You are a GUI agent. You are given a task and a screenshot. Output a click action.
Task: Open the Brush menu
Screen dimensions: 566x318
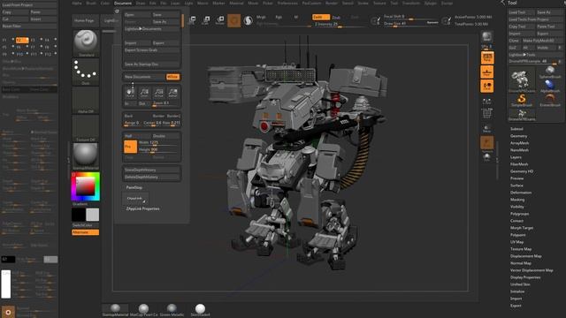[91, 4]
